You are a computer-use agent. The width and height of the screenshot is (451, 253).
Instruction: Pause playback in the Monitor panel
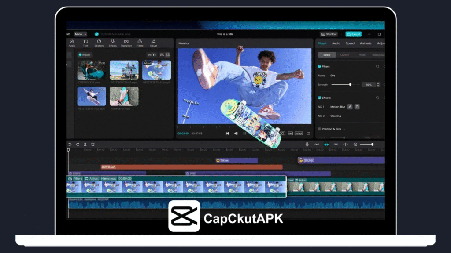pos(244,134)
